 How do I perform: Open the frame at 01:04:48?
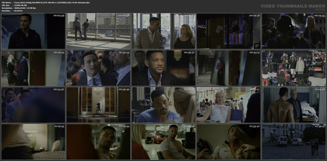(x=163, y=105)
